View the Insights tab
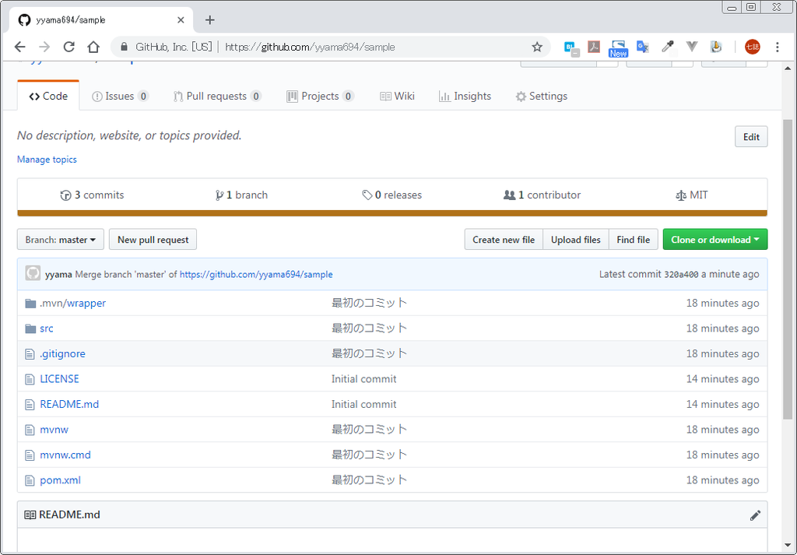 coord(465,96)
